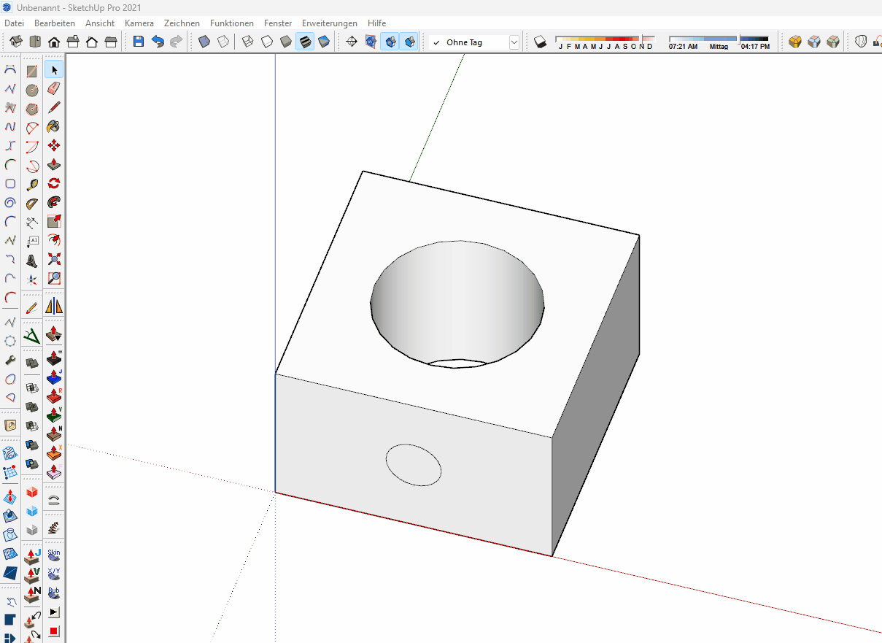
Task: Toggle X-Ray face style
Action: [204, 42]
